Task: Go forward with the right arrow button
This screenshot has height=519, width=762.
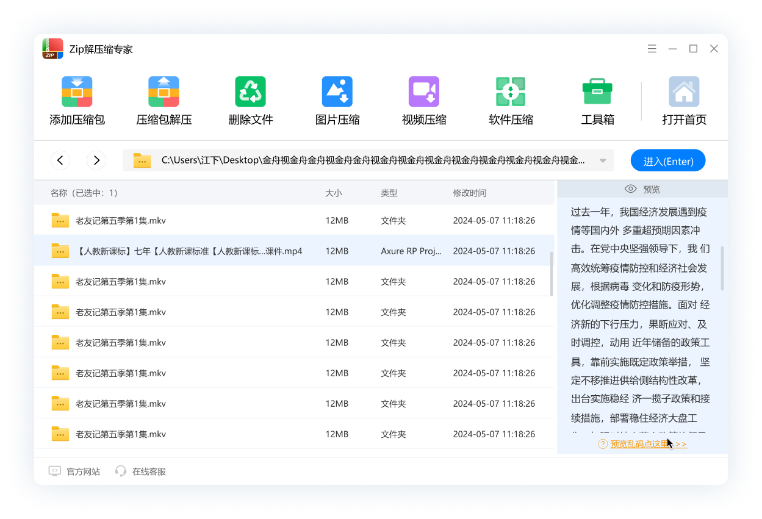Action: pyautogui.click(x=96, y=160)
